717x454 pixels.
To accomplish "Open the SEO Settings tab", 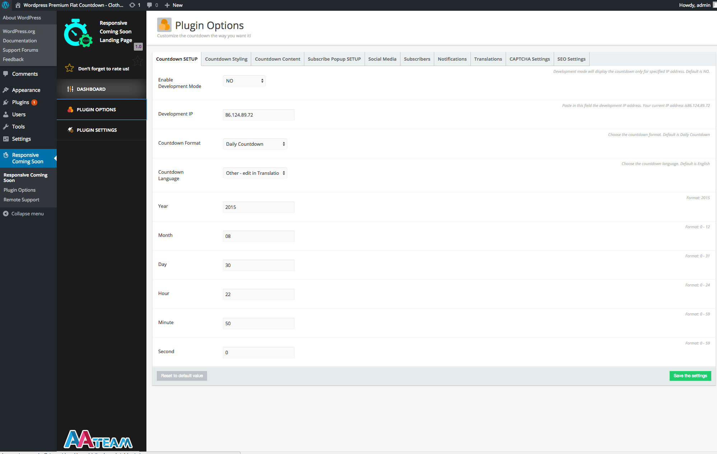I will tap(571, 59).
